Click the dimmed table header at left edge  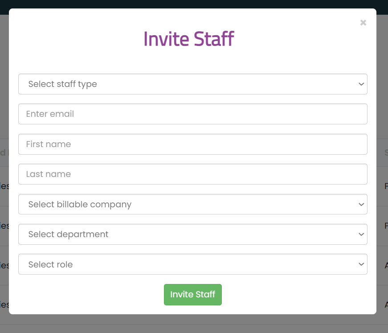click(4, 152)
